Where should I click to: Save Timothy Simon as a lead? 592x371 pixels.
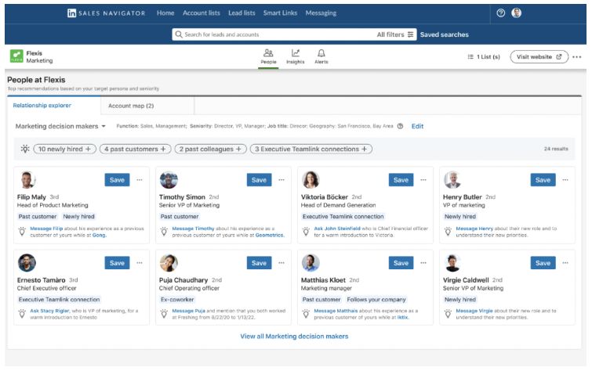[x=259, y=180]
